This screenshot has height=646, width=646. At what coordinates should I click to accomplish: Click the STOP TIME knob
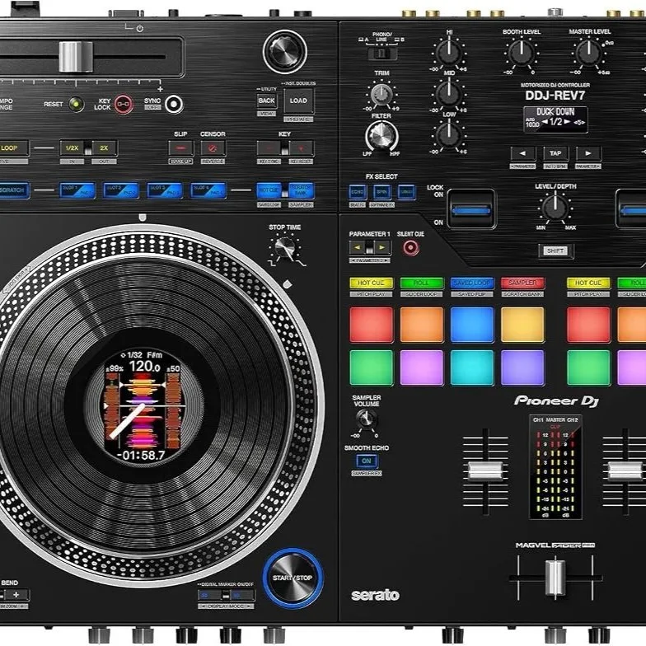click(x=285, y=248)
